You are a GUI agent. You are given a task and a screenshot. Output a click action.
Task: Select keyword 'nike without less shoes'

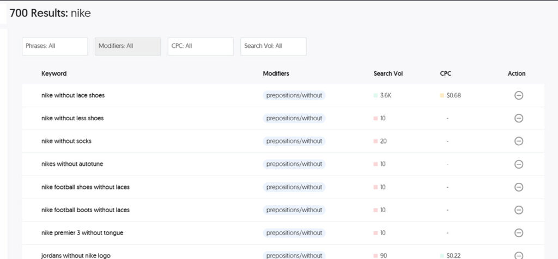[72, 118]
